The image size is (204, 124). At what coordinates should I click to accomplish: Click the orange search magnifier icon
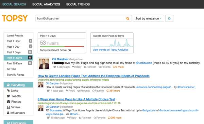coord(128,18)
